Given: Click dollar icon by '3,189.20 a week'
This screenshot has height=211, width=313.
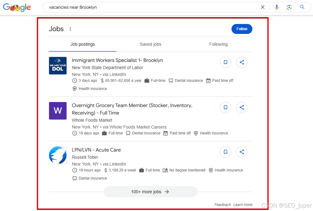Looking at the screenshot, I should tap(106, 170).
